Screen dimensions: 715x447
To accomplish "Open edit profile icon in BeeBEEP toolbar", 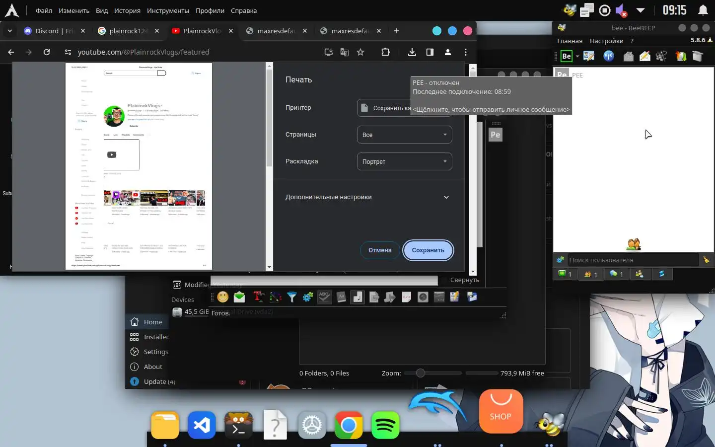I will [x=589, y=56].
